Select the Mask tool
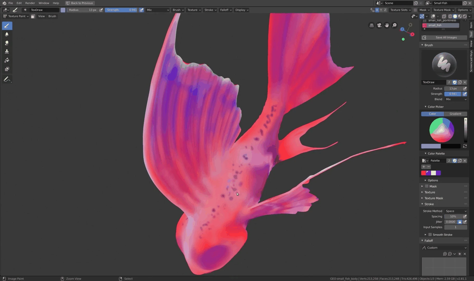Screen dimensions: 474x281 tap(7, 69)
